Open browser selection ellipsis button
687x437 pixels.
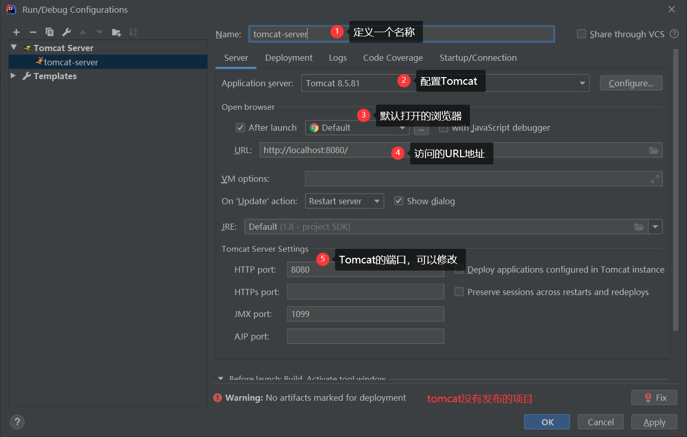(x=421, y=128)
